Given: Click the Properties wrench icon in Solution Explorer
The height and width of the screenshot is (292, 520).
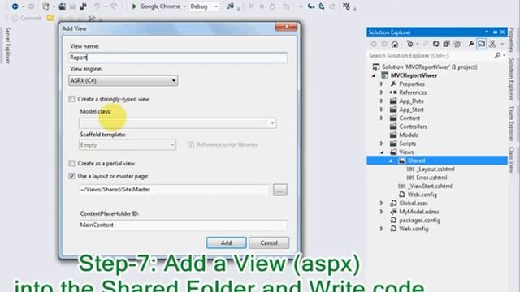Looking at the screenshot, I should click(471, 44).
